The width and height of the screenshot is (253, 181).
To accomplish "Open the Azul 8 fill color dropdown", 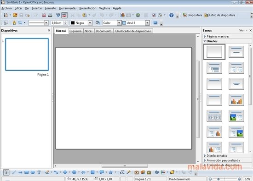I will coord(147,23).
